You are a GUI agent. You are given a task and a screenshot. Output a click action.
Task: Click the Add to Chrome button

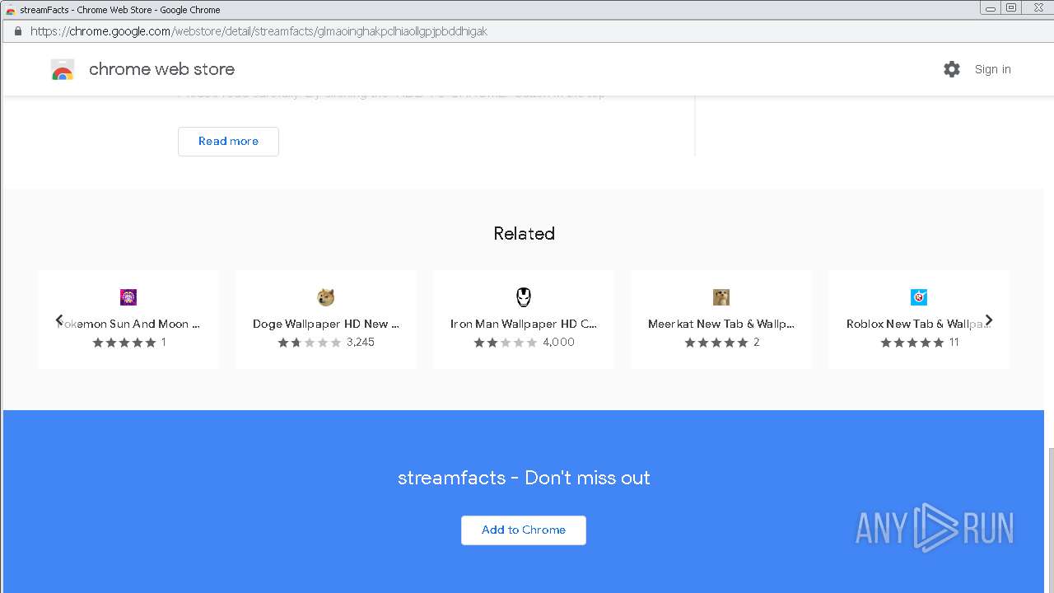[524, 530]
